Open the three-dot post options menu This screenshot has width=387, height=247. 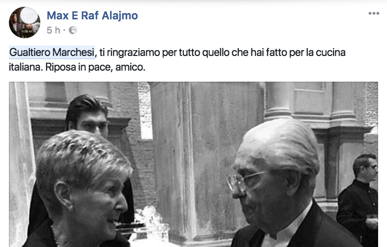click(374, 13)
